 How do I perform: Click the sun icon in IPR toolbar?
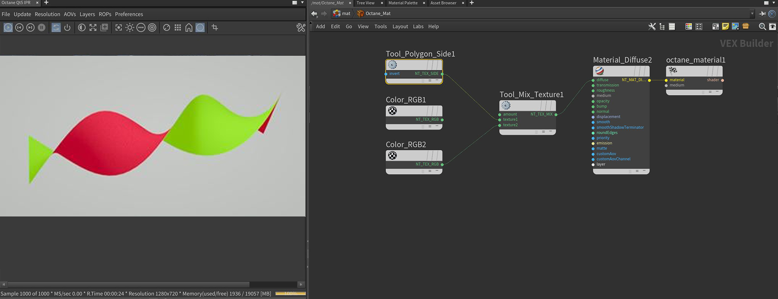click(x=130, y=28)
